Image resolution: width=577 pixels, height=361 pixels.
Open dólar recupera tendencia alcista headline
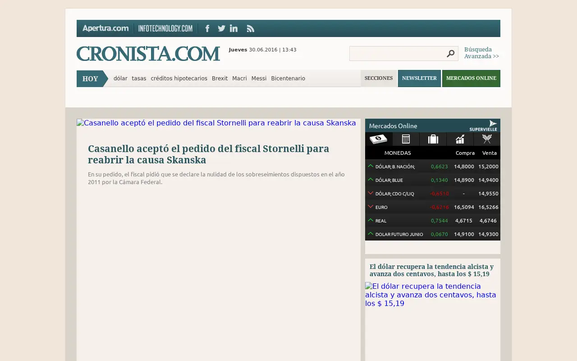tap(431, 270)
